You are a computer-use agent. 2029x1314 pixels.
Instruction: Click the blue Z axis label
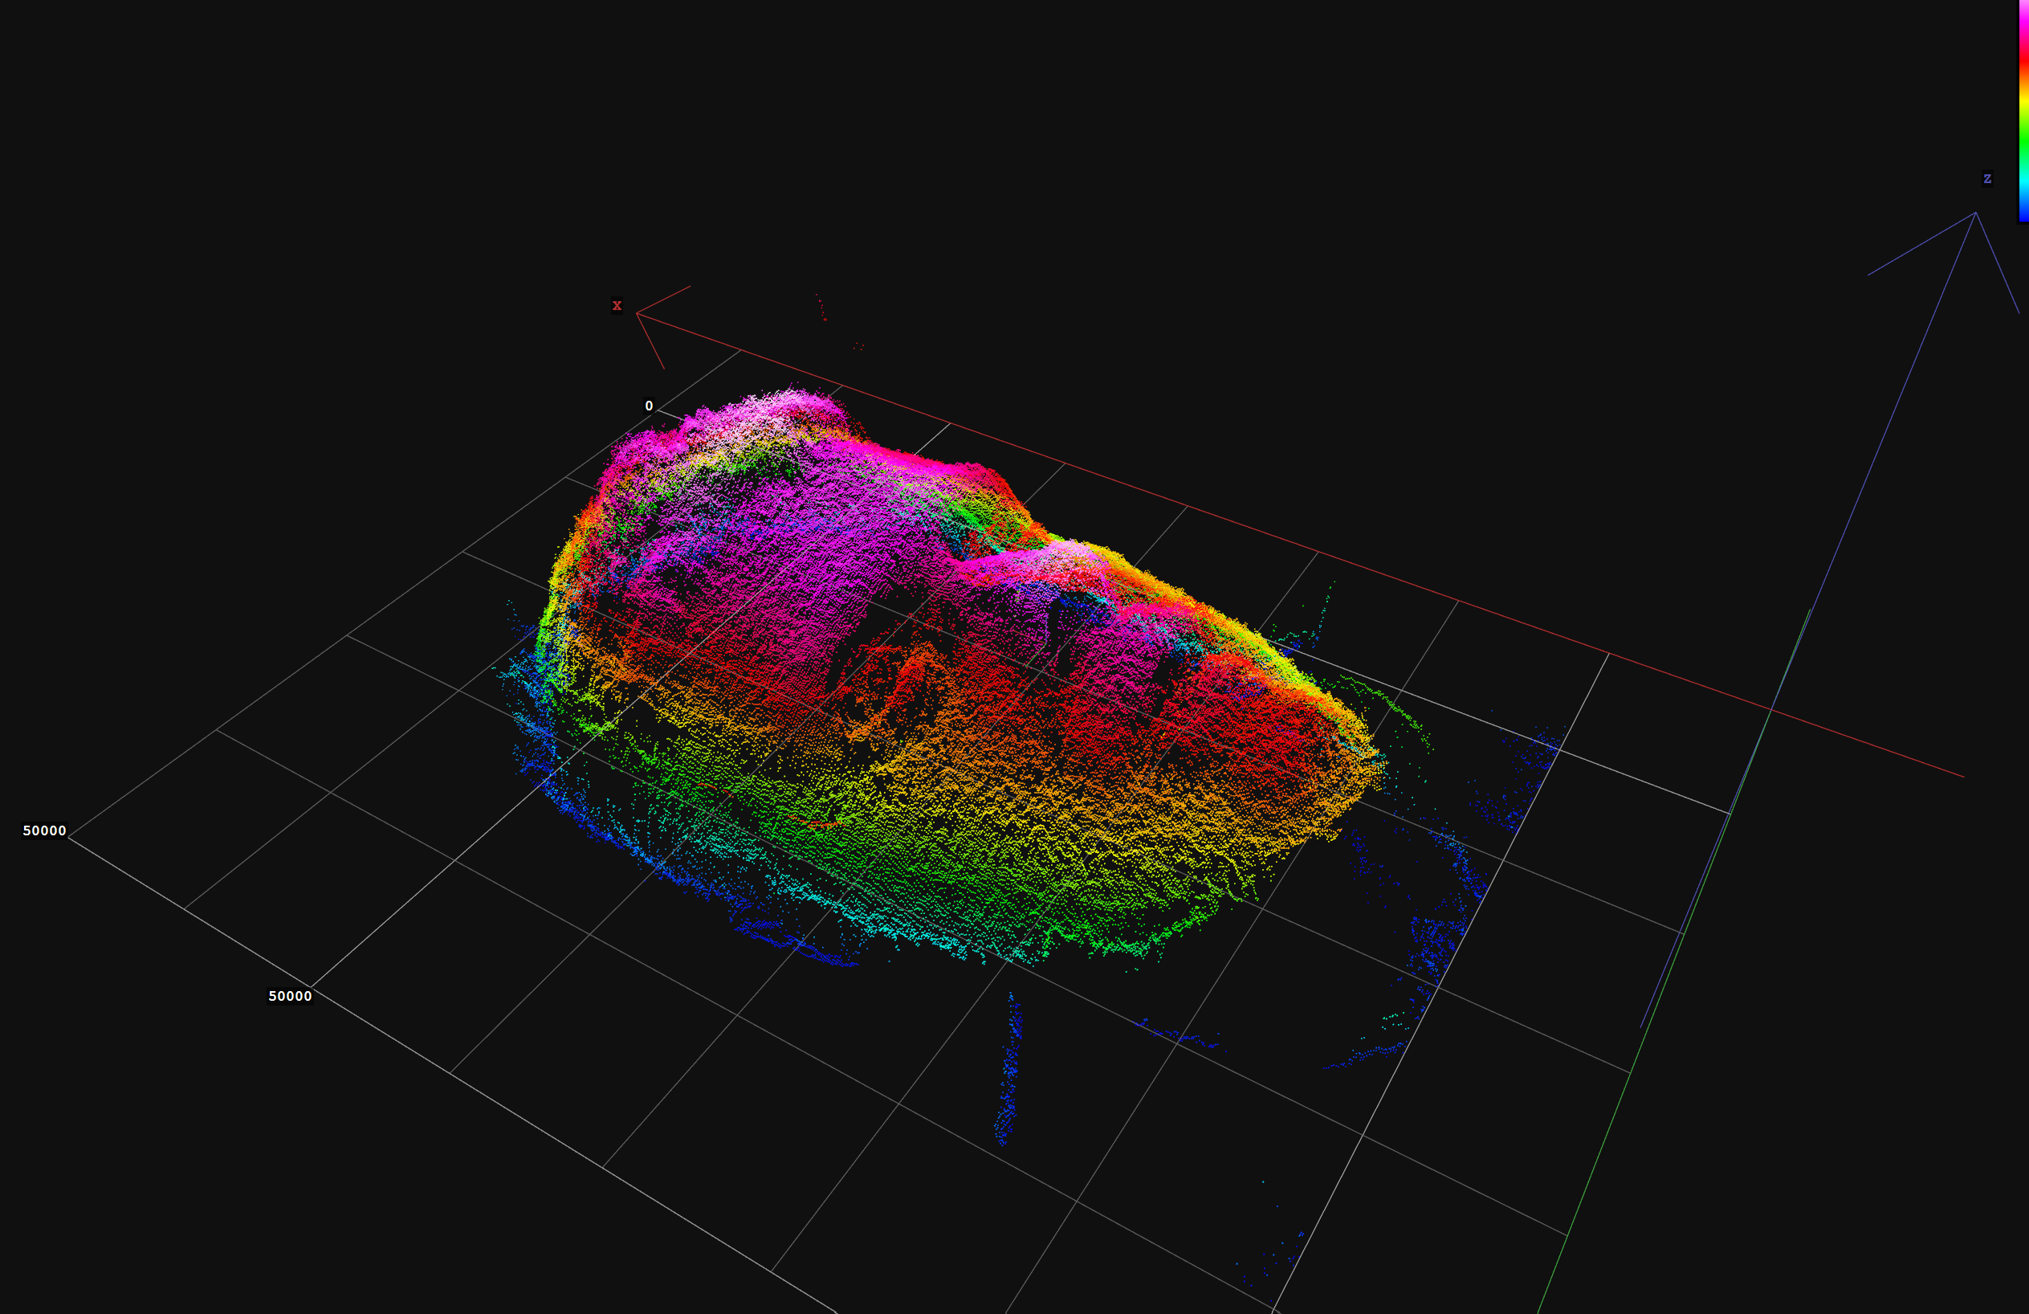click(1987, 178)
